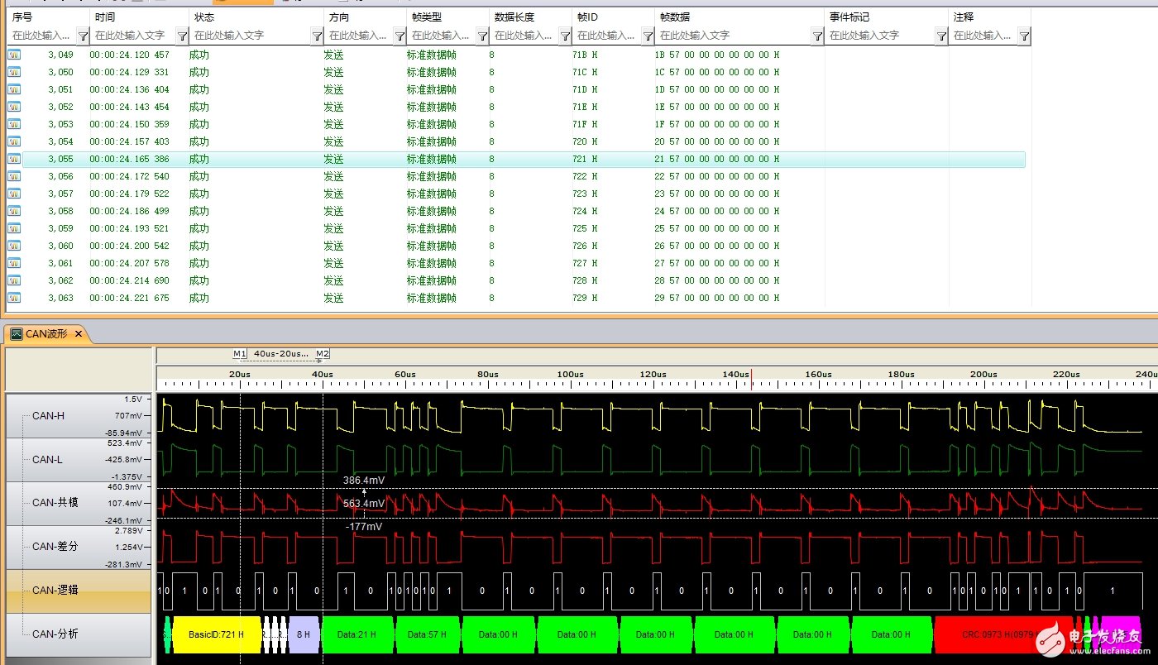Select the CAN-逻辑 channel label

[55, 590]
